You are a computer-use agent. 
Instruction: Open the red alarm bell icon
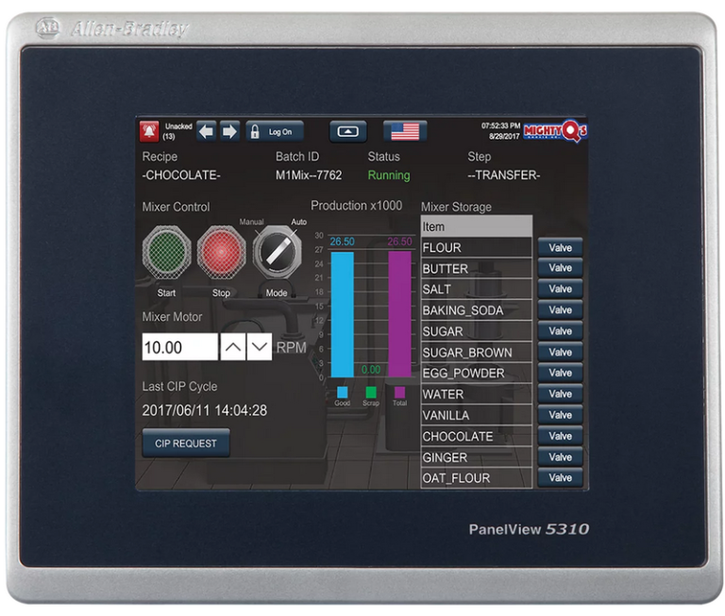[149, 131]
